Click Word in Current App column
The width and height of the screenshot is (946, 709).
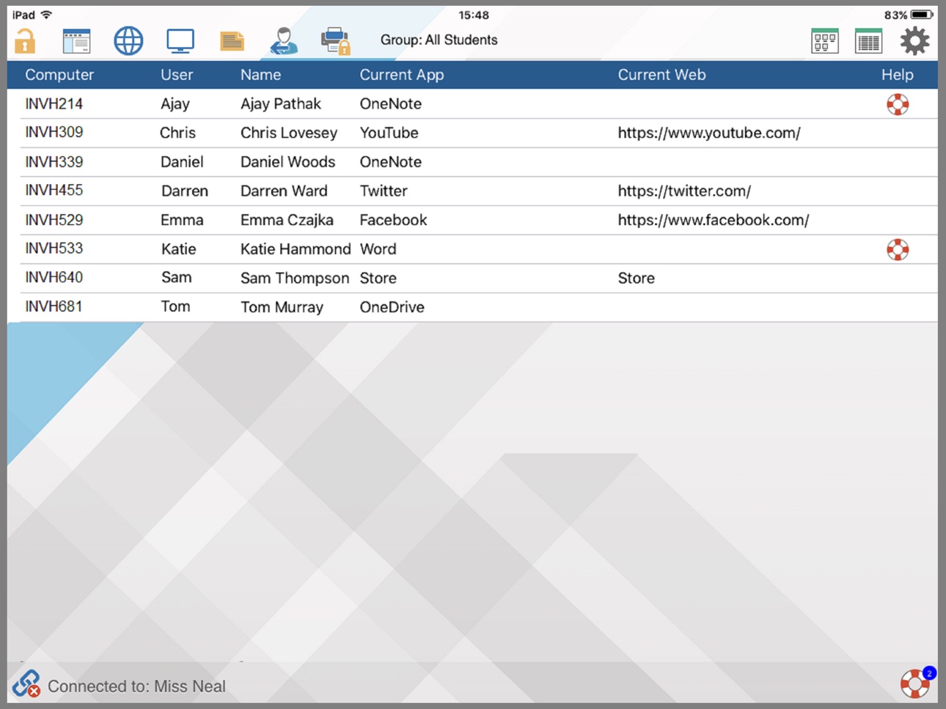click(378, 249)
